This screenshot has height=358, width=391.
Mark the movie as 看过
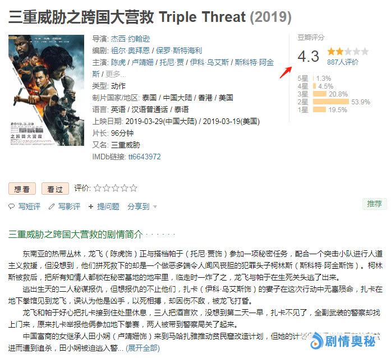pos(55,189)
